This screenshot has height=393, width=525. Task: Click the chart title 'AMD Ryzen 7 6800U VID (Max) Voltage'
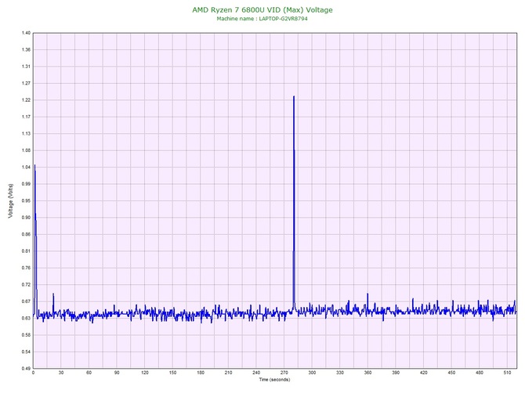pyautogui.click(x=262, y=10)
